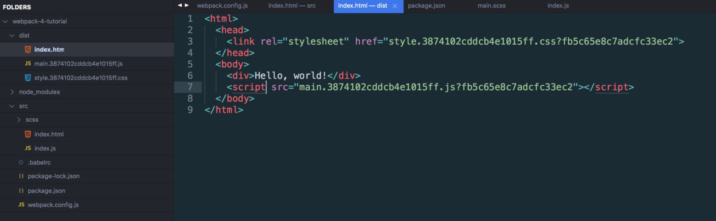Collapse the src folder chevron
This screenshot has height=221, width=716.
[12, 106]
